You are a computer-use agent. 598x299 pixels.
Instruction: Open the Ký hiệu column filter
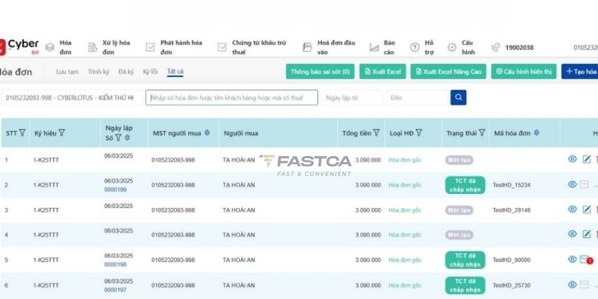[61, 133]
